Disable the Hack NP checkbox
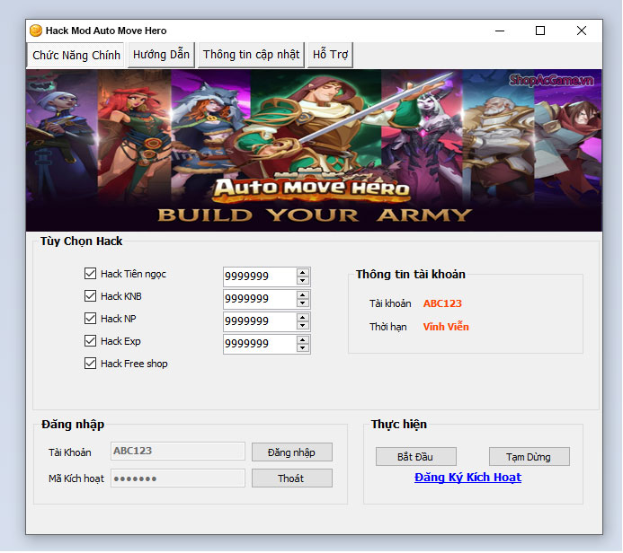 (x=90, y=318)
